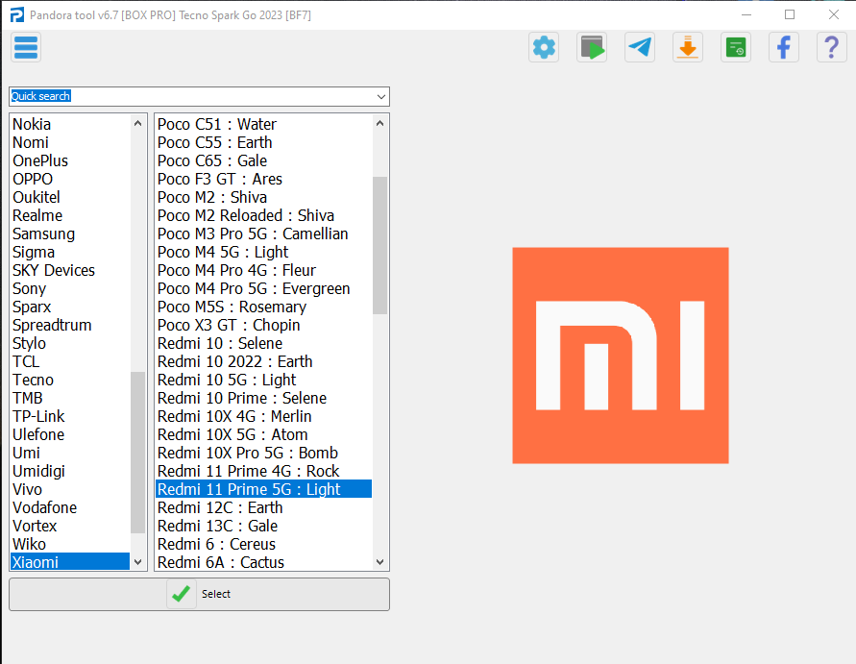Select Poco M2 Reloaded : Shiva
Image resolution: width=856 pixels, height=664 pixels.
tap(263, 215)
